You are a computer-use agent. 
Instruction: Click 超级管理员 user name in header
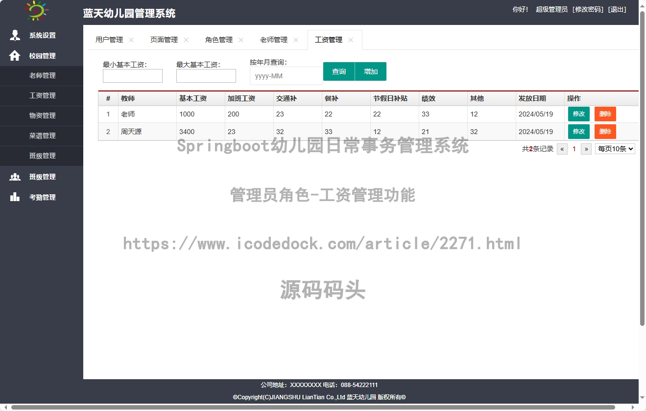pos(551,9)
